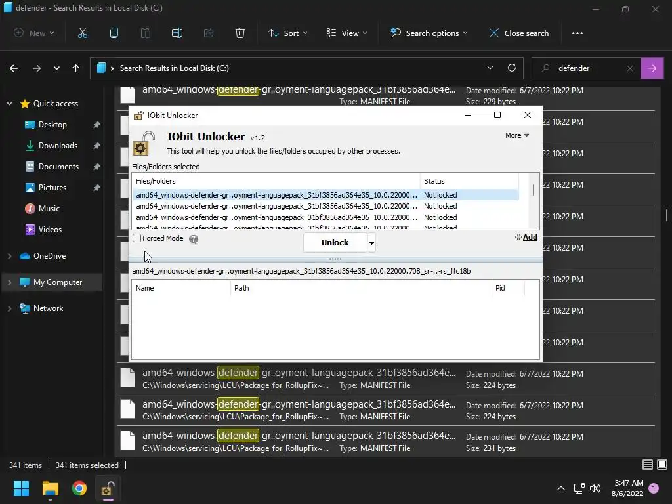The height and width of the screenshot is (504, 672).
Task: Switch to large thumbnails view icon
Action: pyautogui.click(x=662, y=465)
